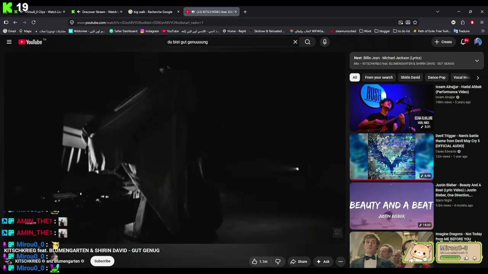Click the Create button
The image size is (488, 274).
pyautogui.click(x=443, y=42)
